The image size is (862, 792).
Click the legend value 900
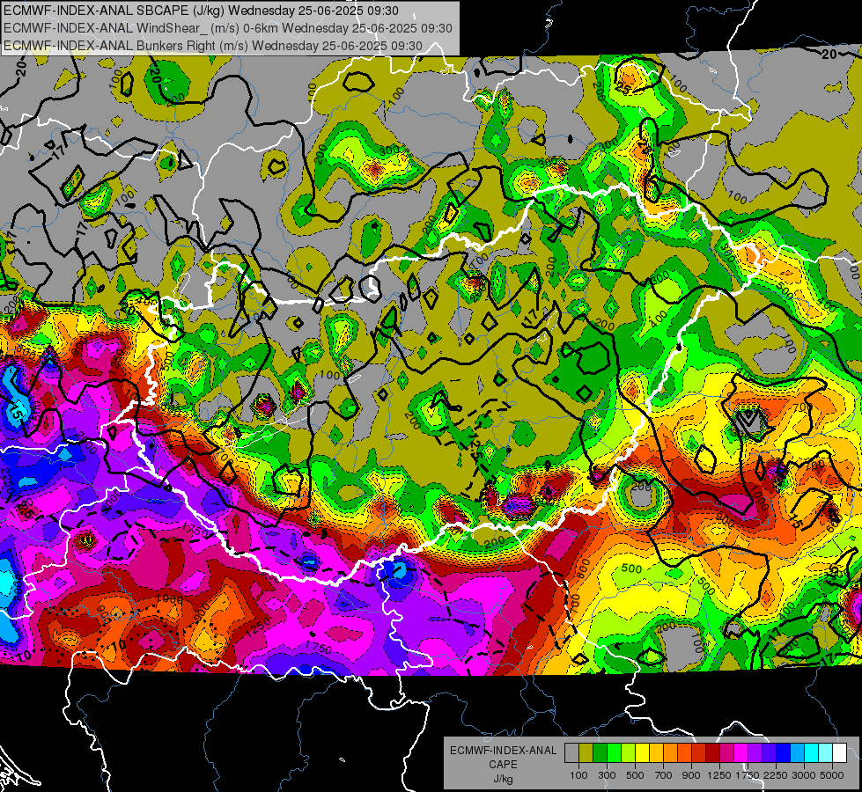(x=691, y=775)
